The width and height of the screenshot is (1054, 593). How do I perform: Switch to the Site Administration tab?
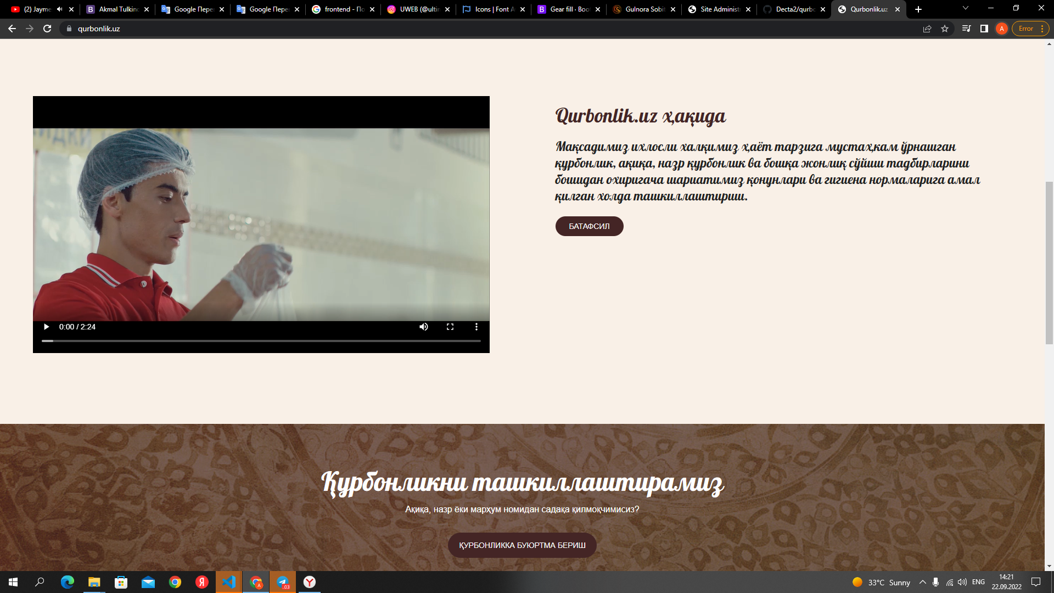pyautogui.click(x=720, y=9)
